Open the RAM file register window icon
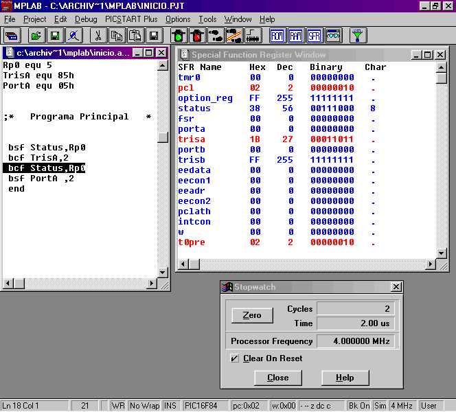456x412 pixels. pos(296,35)
